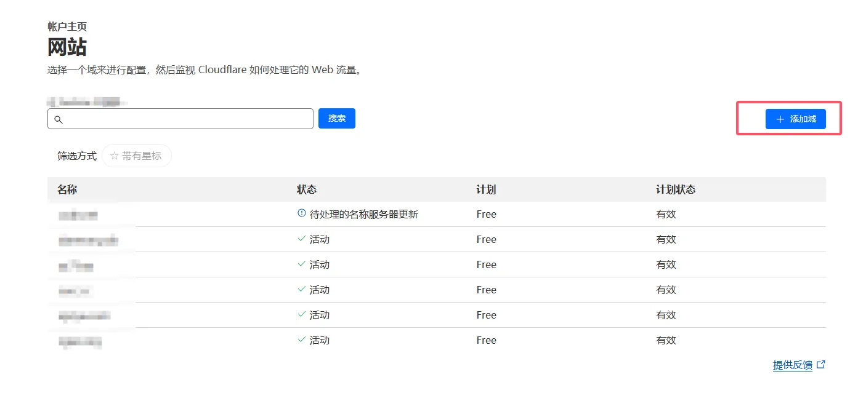
Task: Click the 待处理的名称服务器更新 status text
Action: pyautogui.click(x=363, y=215)
